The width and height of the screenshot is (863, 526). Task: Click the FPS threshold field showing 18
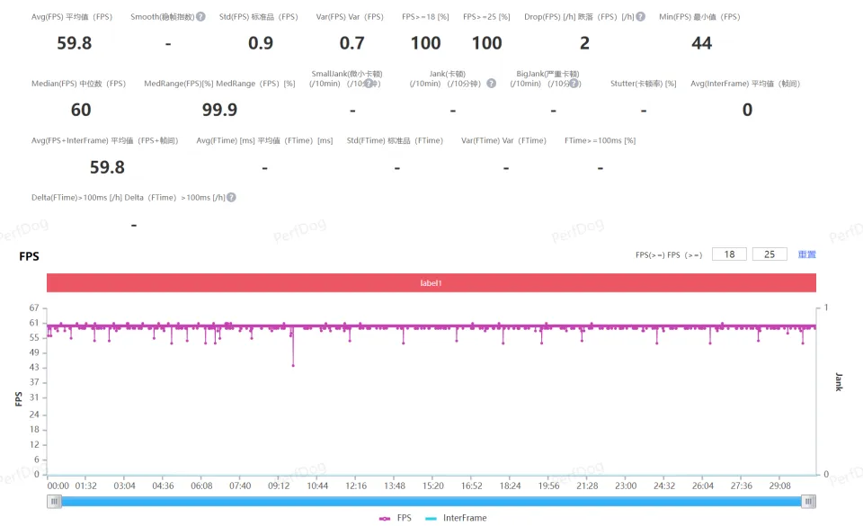coord(729,254)
